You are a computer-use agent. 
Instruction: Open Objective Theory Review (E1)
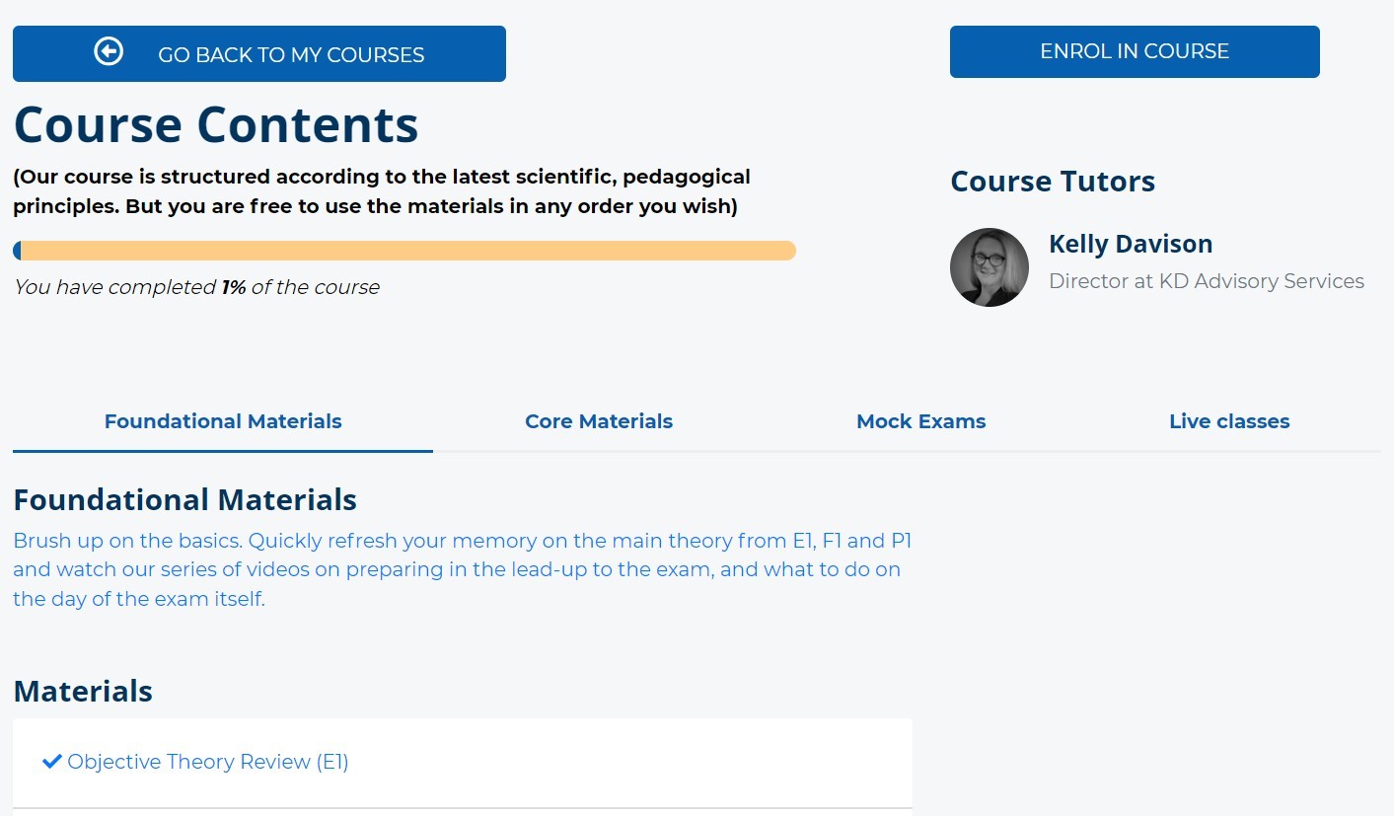pos(205,761)
